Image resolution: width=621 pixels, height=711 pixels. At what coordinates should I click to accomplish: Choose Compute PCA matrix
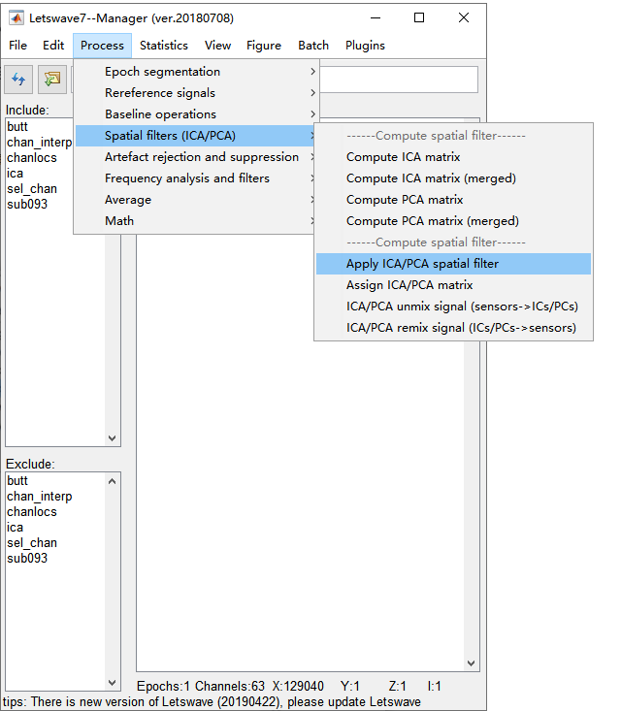pos(453,200)
